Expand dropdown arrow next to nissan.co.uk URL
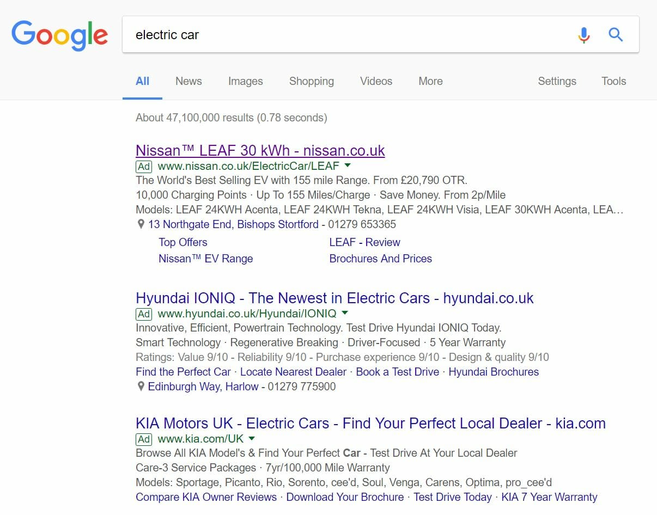 pos(348,165)
